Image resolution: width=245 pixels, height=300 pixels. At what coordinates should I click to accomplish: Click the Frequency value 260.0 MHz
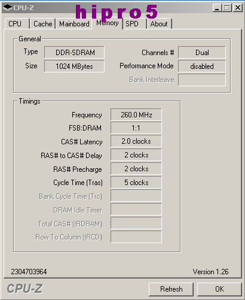pos(136,115)
